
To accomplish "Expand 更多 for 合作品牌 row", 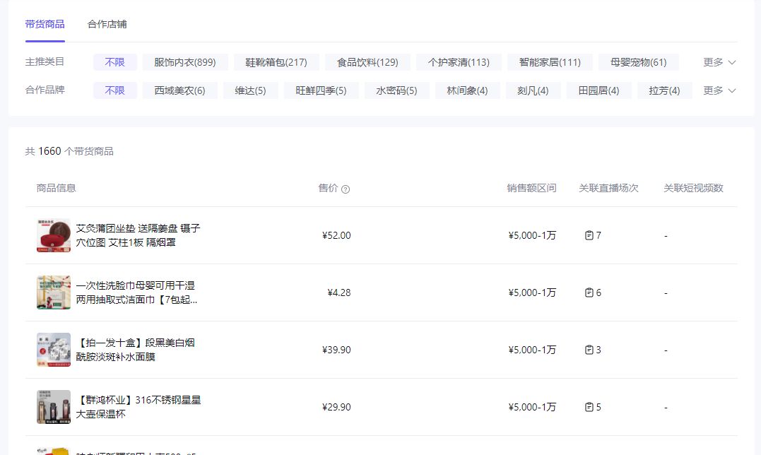I will coord(719,90).
